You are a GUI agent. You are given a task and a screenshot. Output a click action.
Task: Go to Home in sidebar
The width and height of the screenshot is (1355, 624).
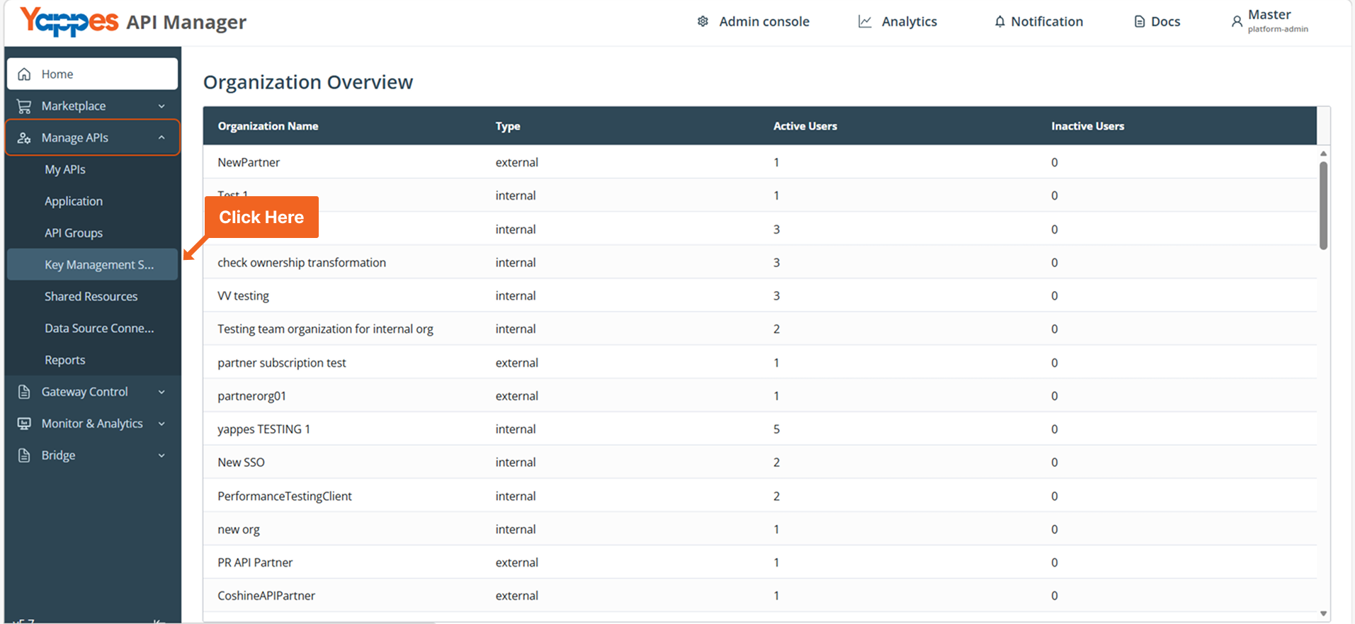point(92,74)
